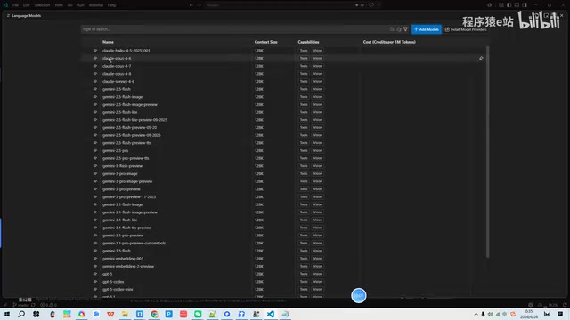Open the notifications bell in status bar
570x320 pixels.
coord(565,305)
